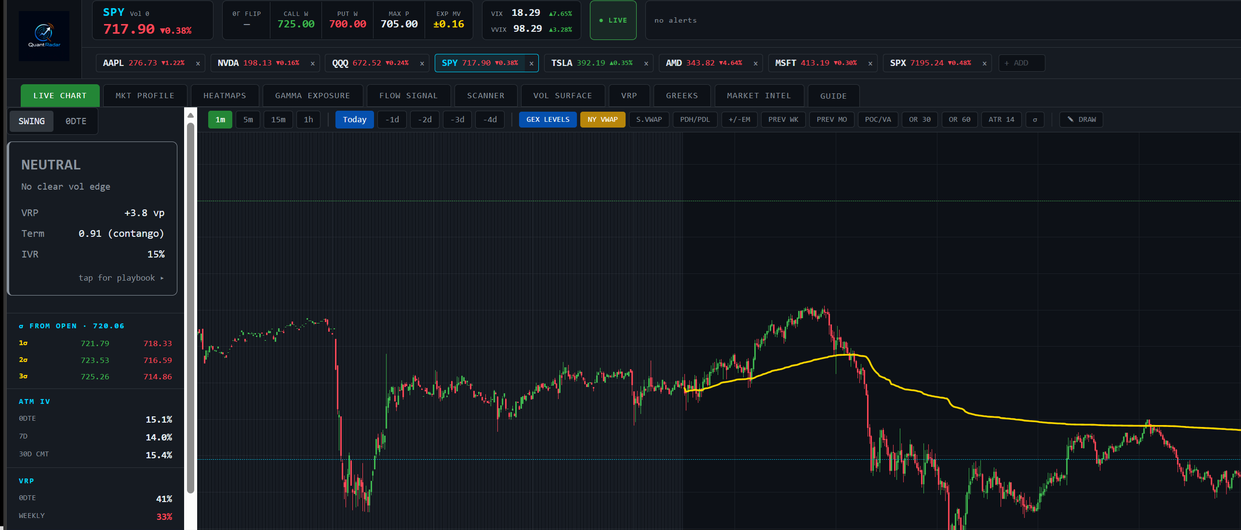Open the FLOW SIGNAL tab
Screen dimensions: 1241x530
[409, 96]
